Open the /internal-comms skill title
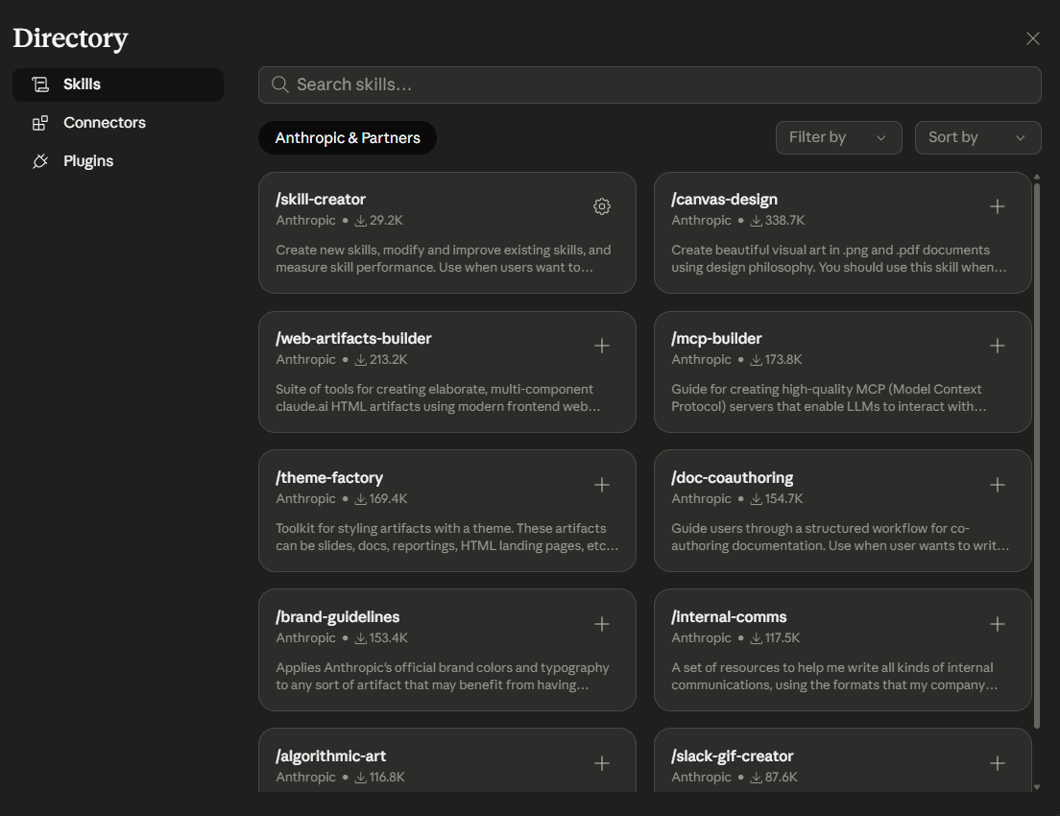Screen dimensions: 1060x816 coord(729,617)
